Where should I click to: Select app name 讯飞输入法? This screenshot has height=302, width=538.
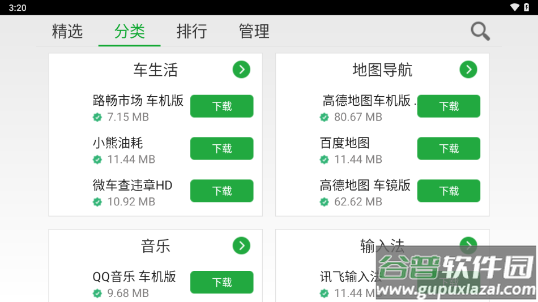point(351,277)
